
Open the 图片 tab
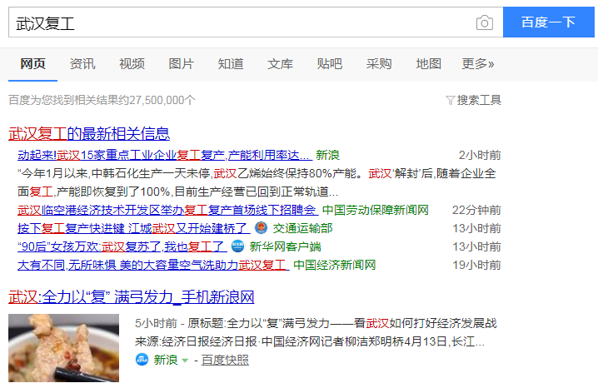182,63
